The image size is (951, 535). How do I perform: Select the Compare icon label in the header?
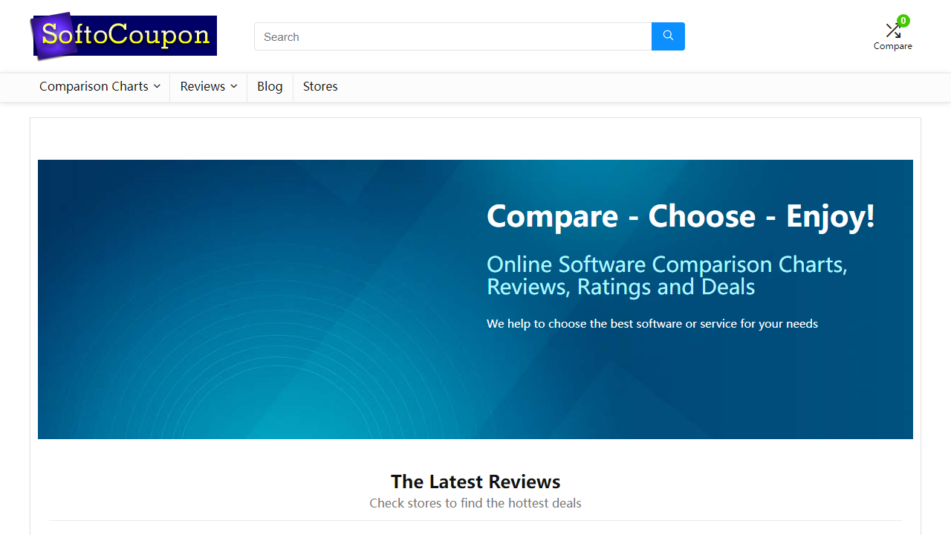892,46
